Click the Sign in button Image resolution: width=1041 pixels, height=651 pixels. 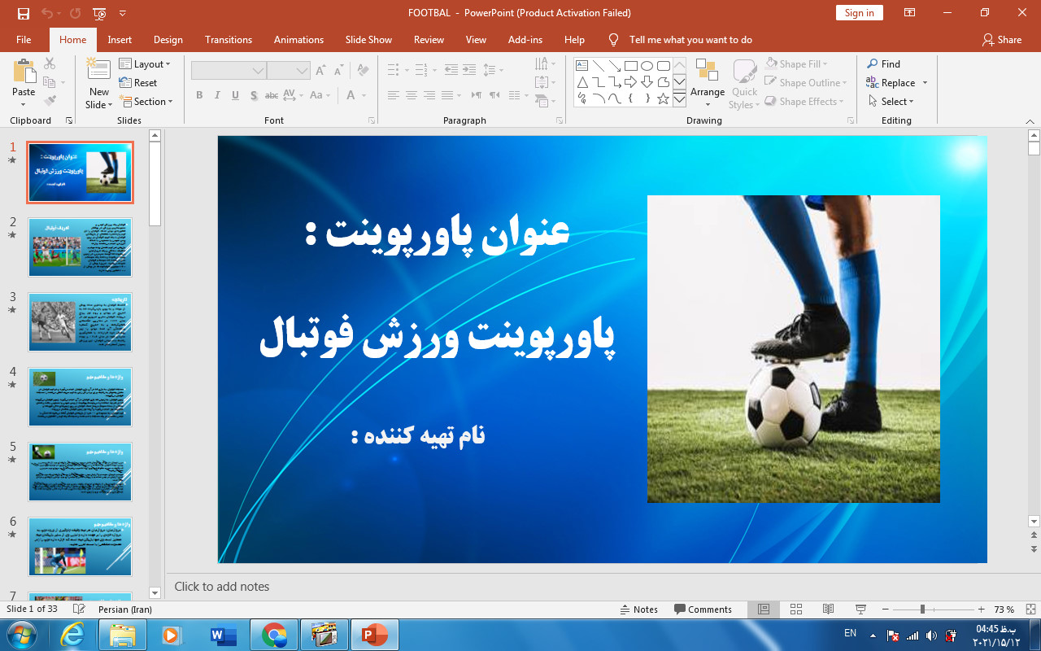(859, 12)
